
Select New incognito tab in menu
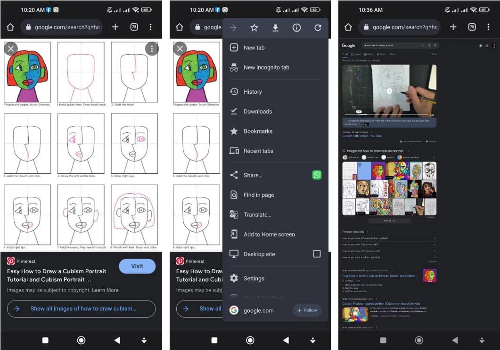coord(276,67)
